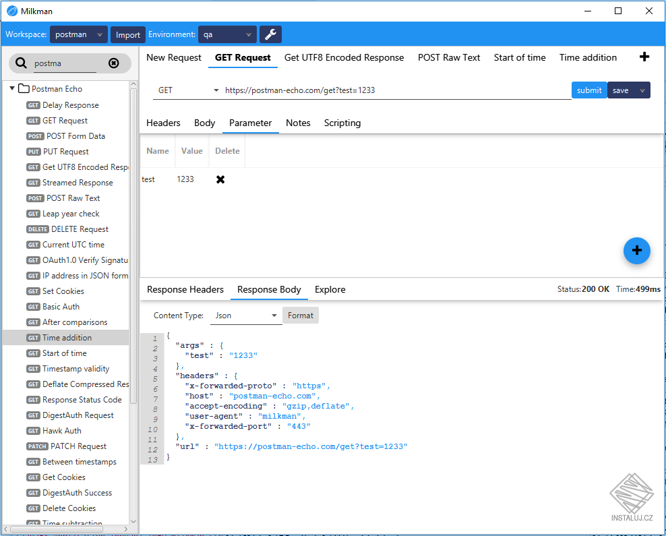The height and width of the screenshot is (536, 666).
Task: Click the Postman Echo folder icon
Action: pos(24,89)
